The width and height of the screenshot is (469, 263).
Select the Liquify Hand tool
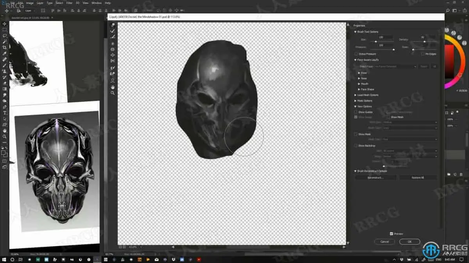[x=113, y=87]
